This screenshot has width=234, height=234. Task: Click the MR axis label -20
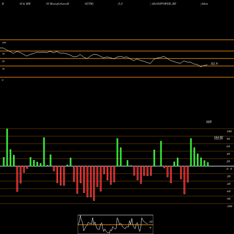228,176
